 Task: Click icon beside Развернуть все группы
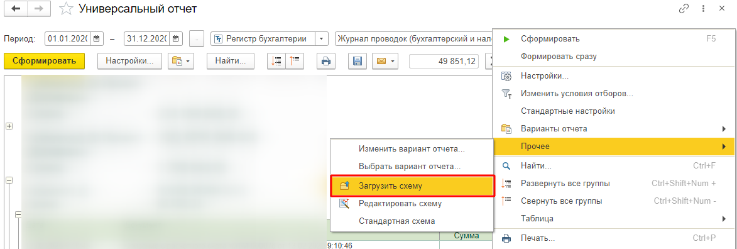(x=506, y=183)
